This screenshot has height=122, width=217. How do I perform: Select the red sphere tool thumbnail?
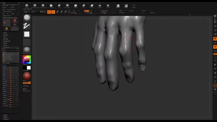tap(15, 21)
